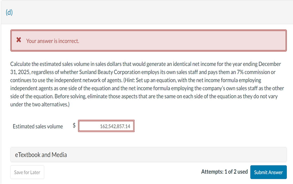Click the blue Submit Answer button label
Image resolution: width=293 pixels, height=184 pixels.
268,172
